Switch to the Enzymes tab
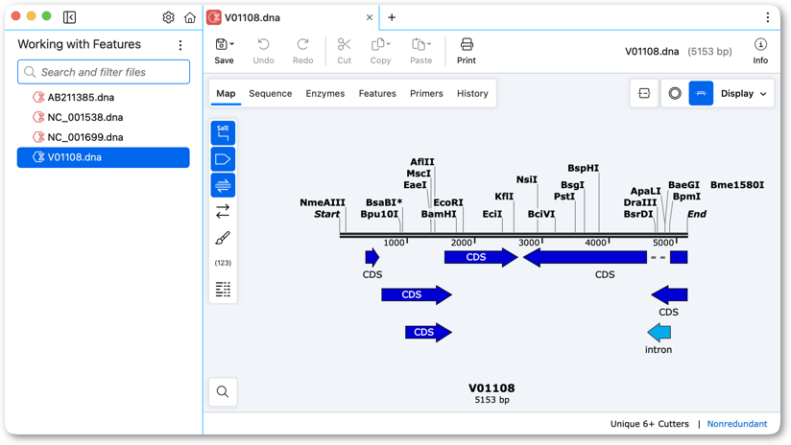The height and width of the screenshot is (445, 791). point(324,93)
